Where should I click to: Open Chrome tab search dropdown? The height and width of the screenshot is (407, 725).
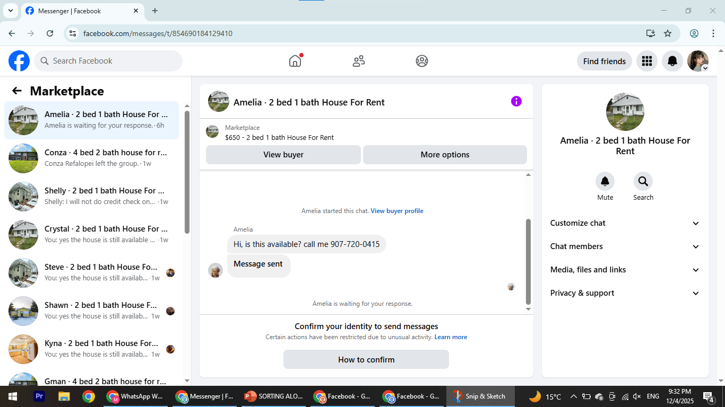click(x=10, y=11)
